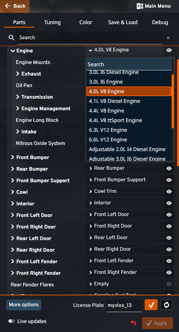The height and width of the screenshot is (332, 179).
Task: Clear the parts search with the x icon
Action: coord(168,38)
